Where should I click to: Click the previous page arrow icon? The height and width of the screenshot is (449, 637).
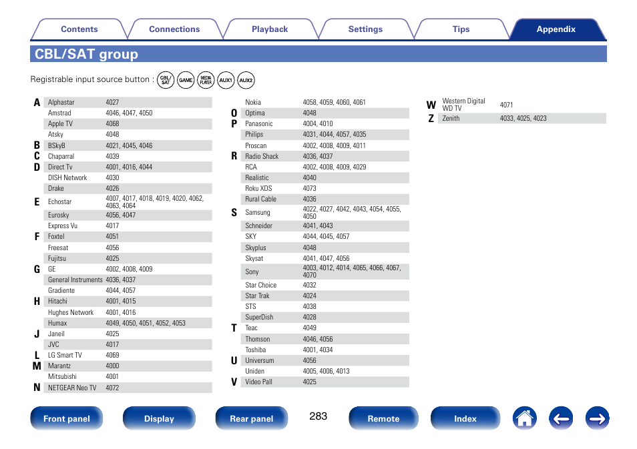pyautogui.click(x=561, y=418)
